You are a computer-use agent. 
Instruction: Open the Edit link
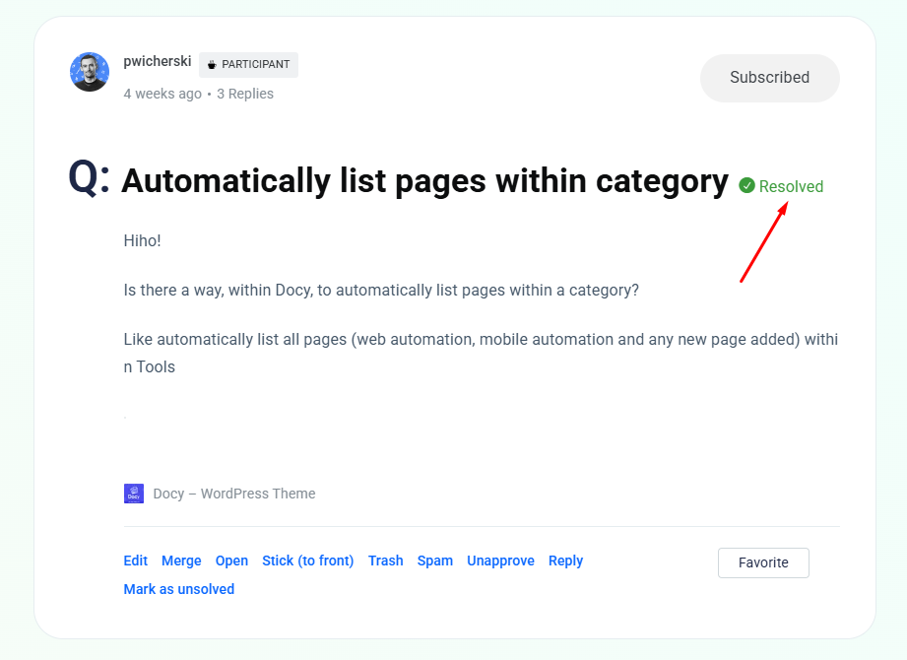tap(135, 561)
